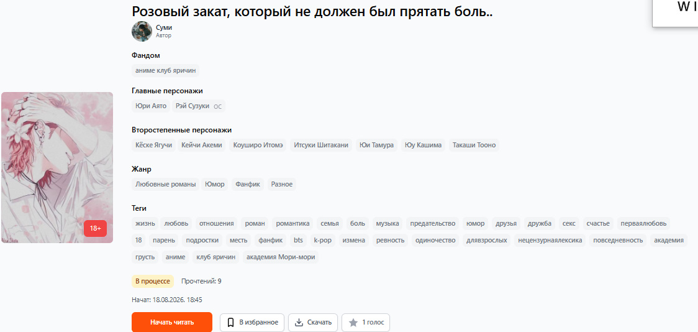
Task: Click the download icon in Скачать button
Action: click(299, 322)
